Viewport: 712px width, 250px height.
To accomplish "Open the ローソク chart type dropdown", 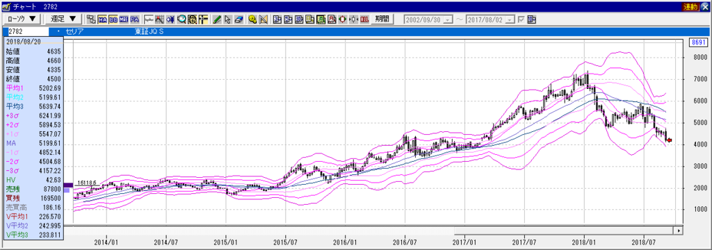I will (x=21, y=19).
